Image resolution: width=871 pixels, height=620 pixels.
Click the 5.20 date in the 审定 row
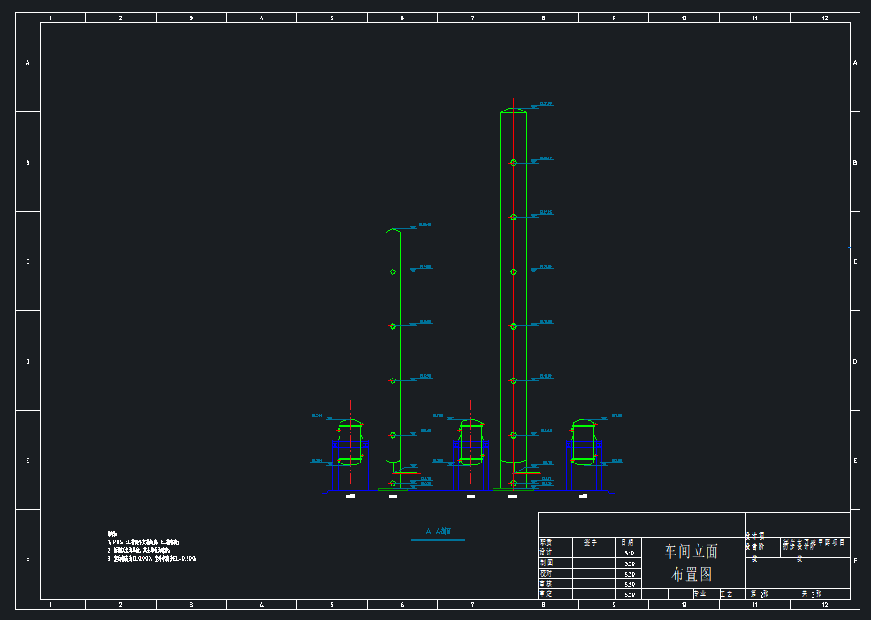pos(630,595)
